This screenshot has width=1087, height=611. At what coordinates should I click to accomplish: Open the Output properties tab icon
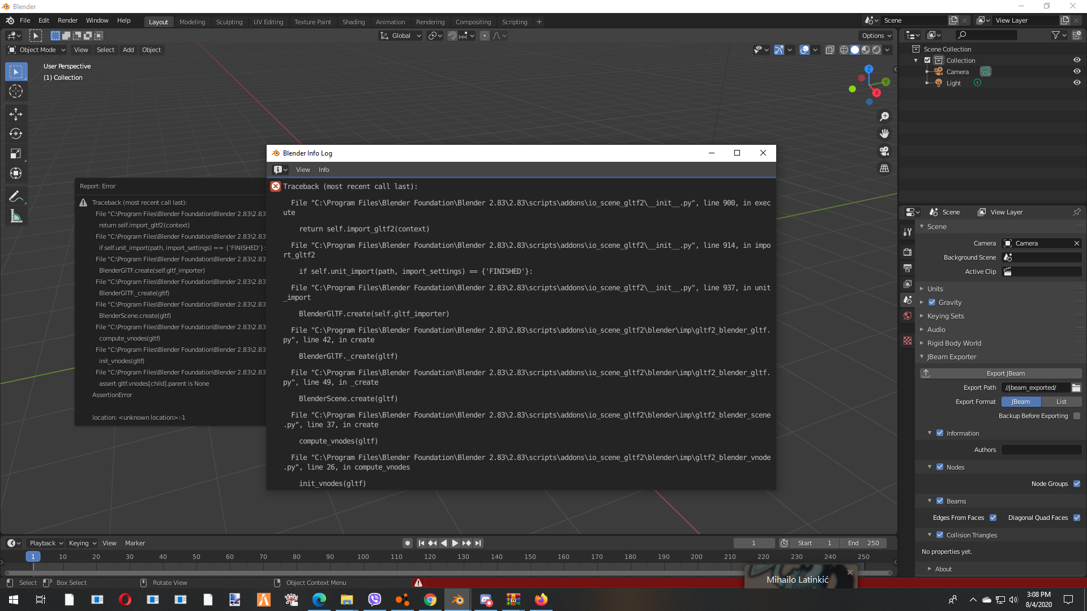point(908,268)
